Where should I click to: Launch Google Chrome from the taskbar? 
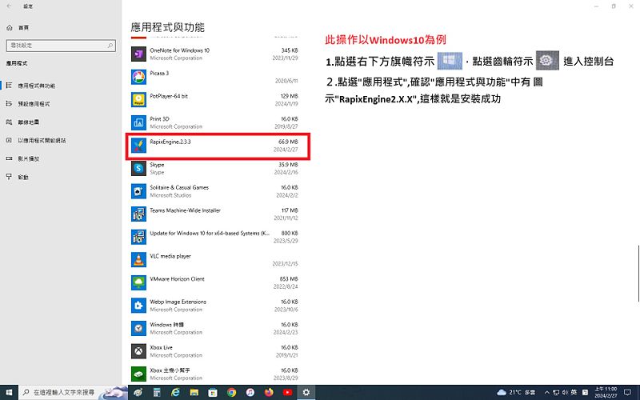click(231, 392)
